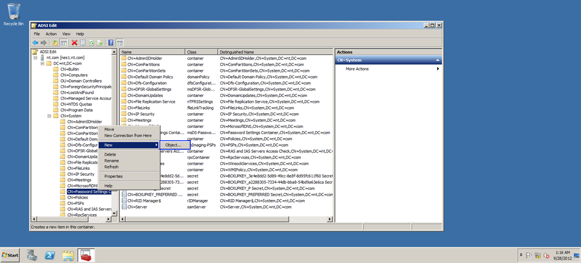Collapse the CN=System section in Actions pane

click(x=438, y=60)
